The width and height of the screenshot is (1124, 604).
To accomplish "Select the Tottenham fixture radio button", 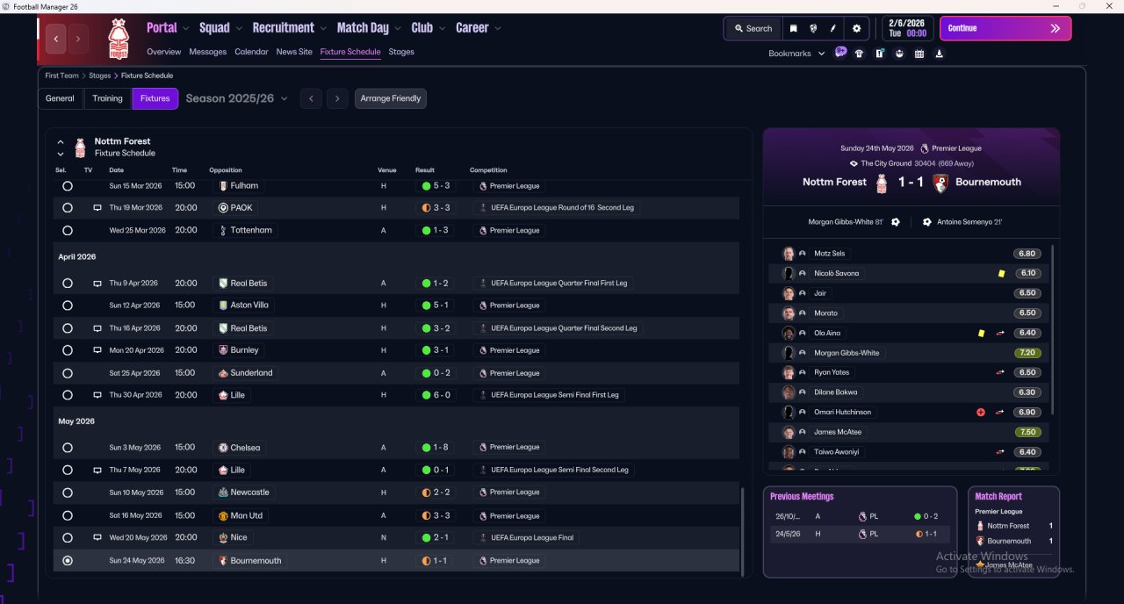I will point(68,231).
